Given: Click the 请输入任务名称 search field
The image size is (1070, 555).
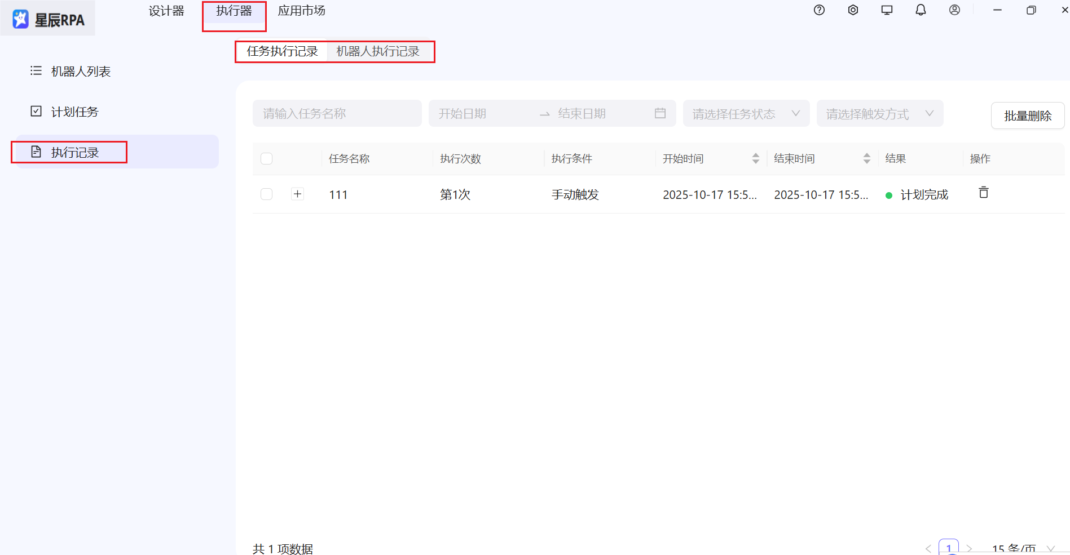Looking at the screenshot, I should point(337,114).
